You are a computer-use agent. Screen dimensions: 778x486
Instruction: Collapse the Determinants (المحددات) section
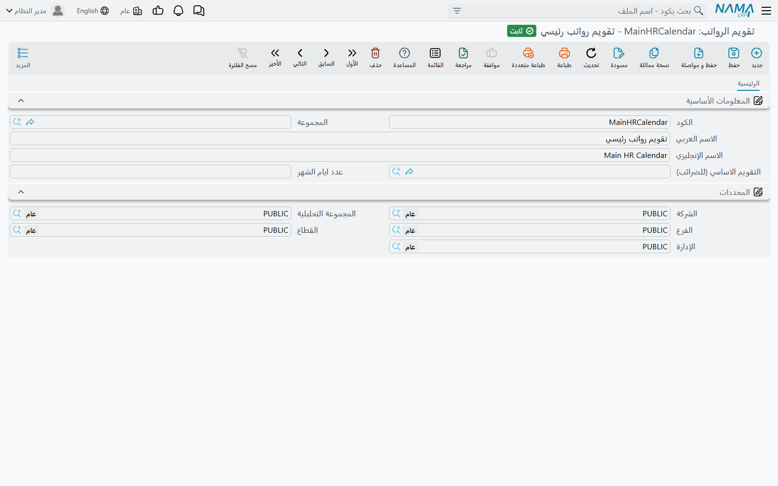[x=21, y=192]
